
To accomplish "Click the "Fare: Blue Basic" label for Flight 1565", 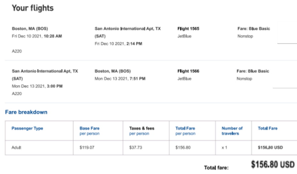I will (x=253, y=29).
